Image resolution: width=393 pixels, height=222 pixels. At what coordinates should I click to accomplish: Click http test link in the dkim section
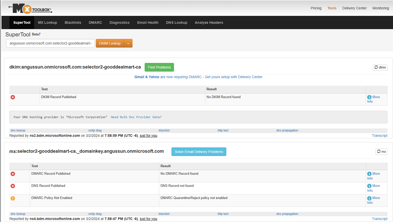tap(223, 130)
